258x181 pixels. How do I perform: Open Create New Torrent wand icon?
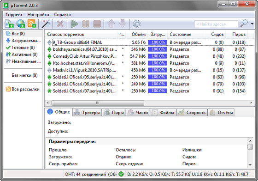[46, 24]
